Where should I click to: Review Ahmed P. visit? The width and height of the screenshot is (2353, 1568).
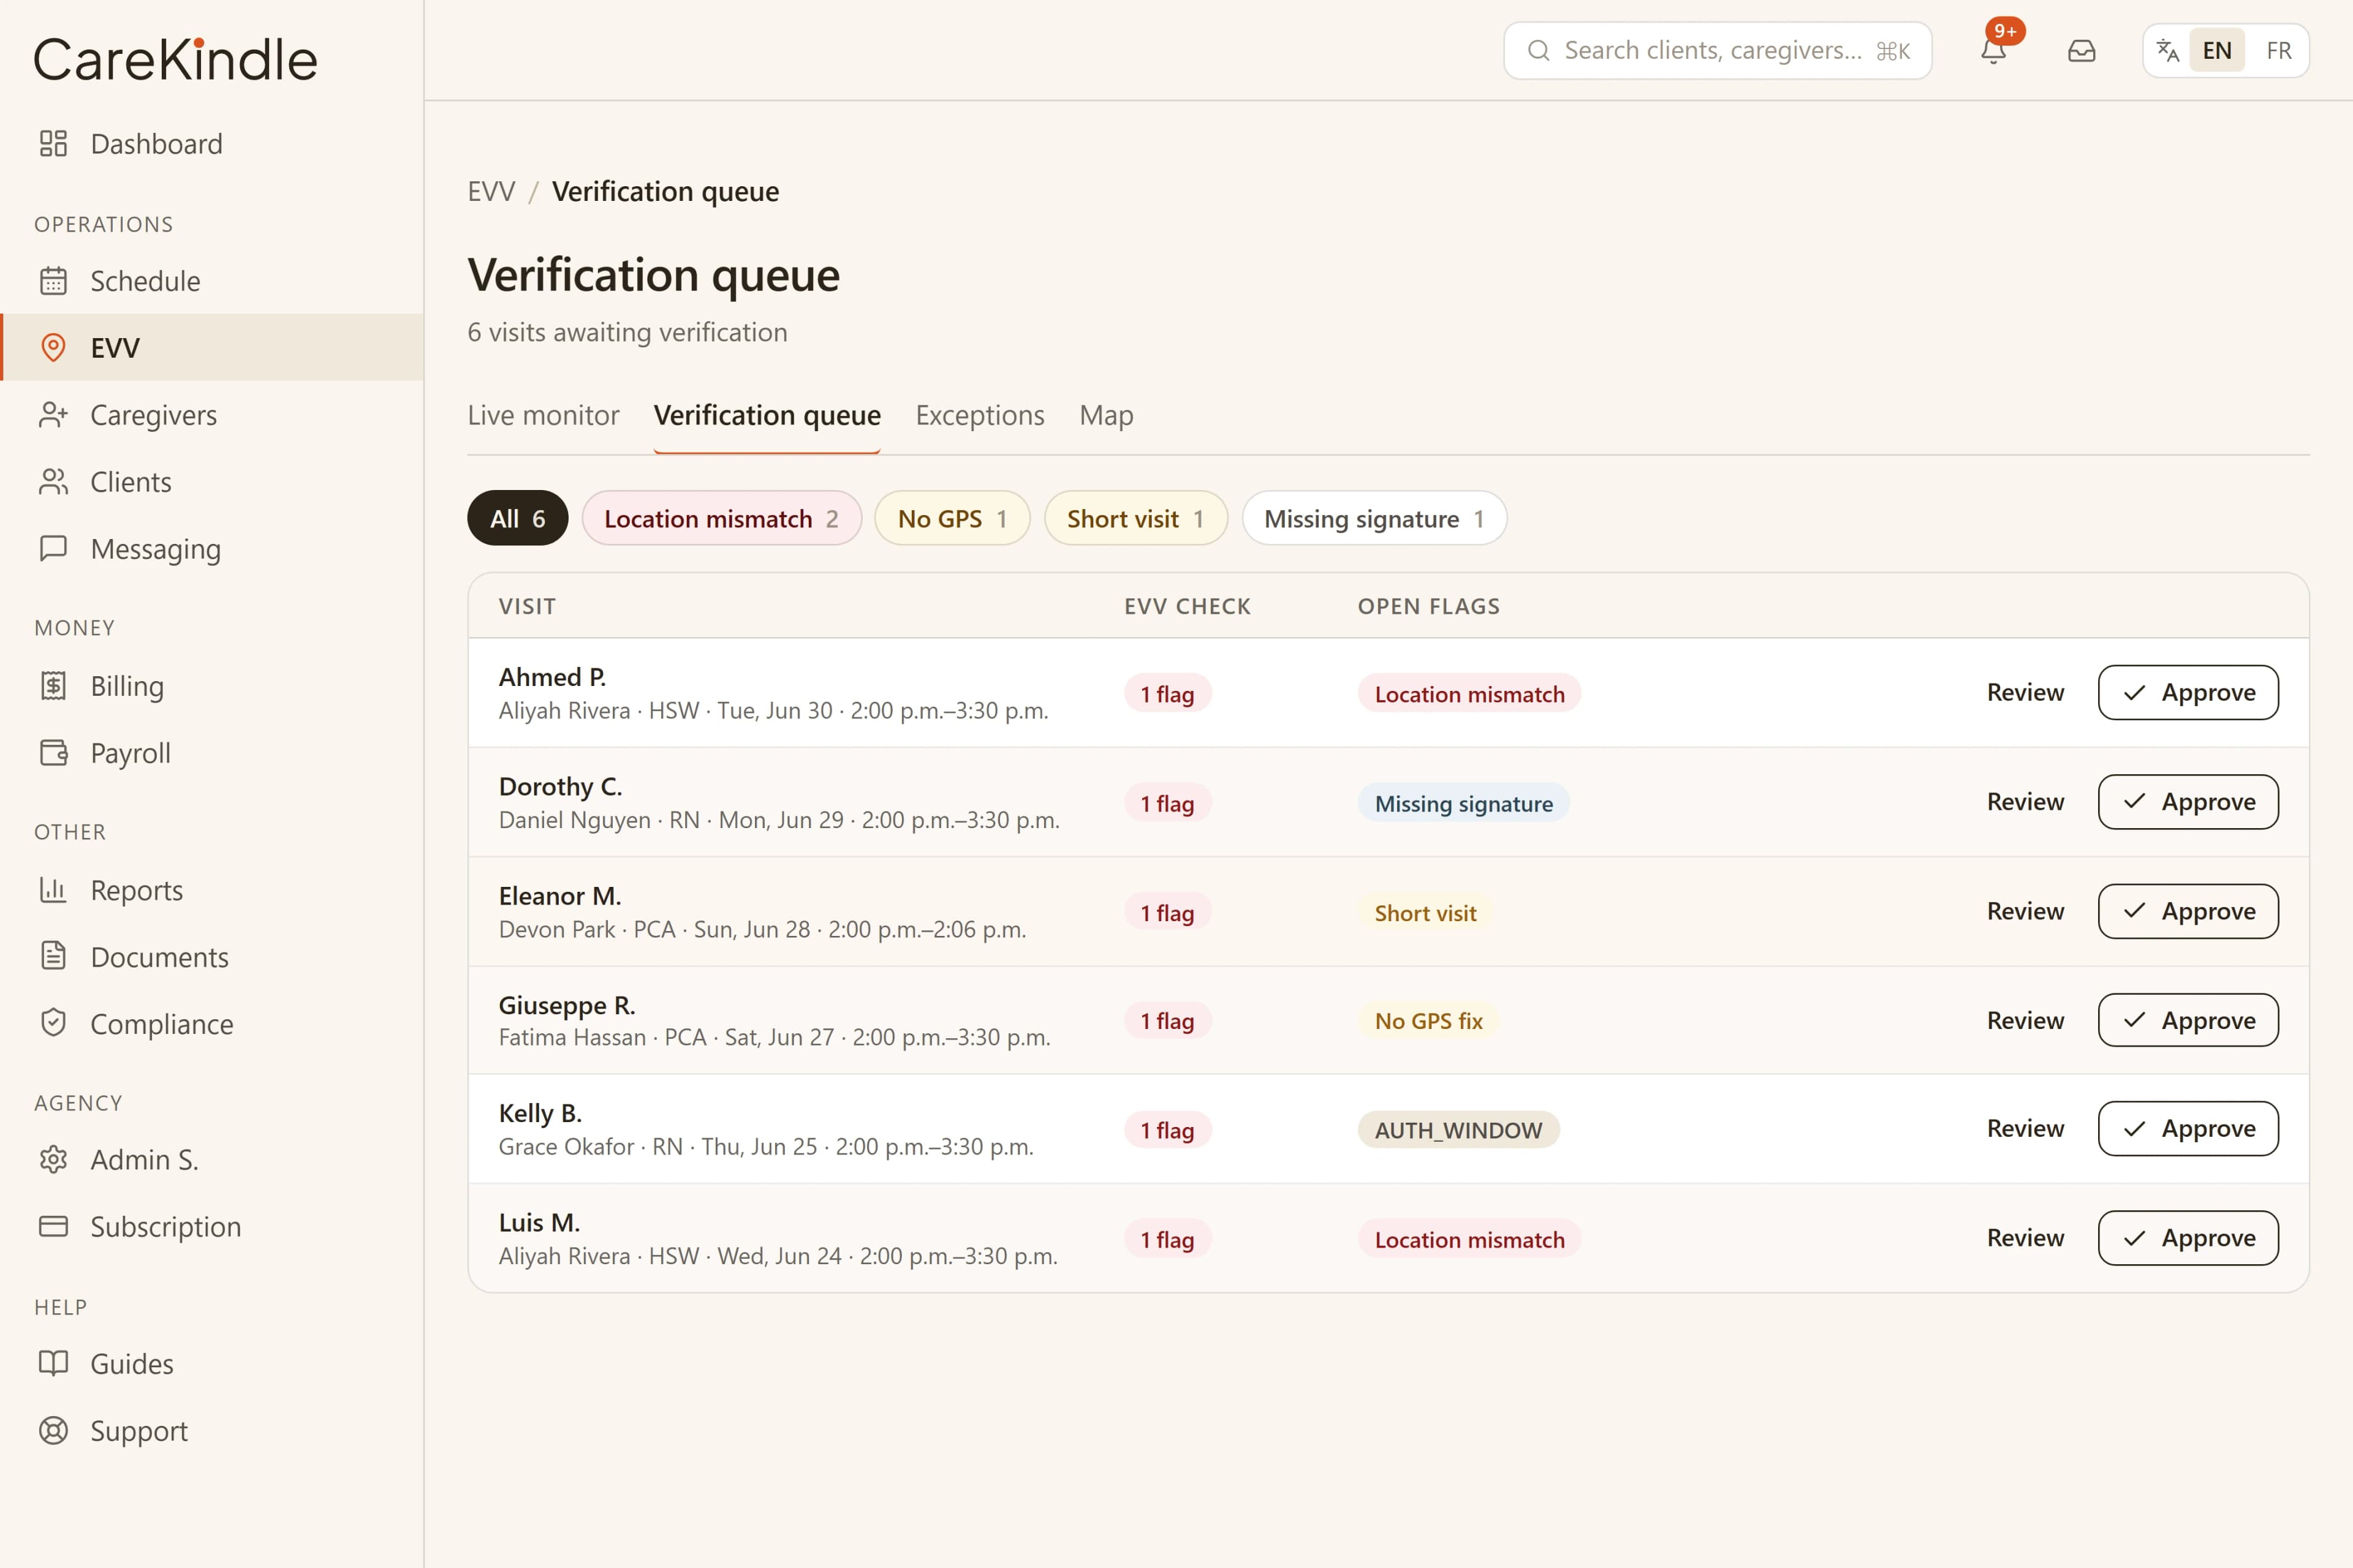pyautogui.click(x=2025, y=692)
